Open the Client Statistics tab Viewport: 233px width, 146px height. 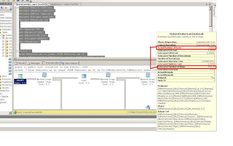pyautogui.click(x=70, y=63)
